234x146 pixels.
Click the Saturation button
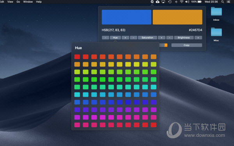click(147, 38)
